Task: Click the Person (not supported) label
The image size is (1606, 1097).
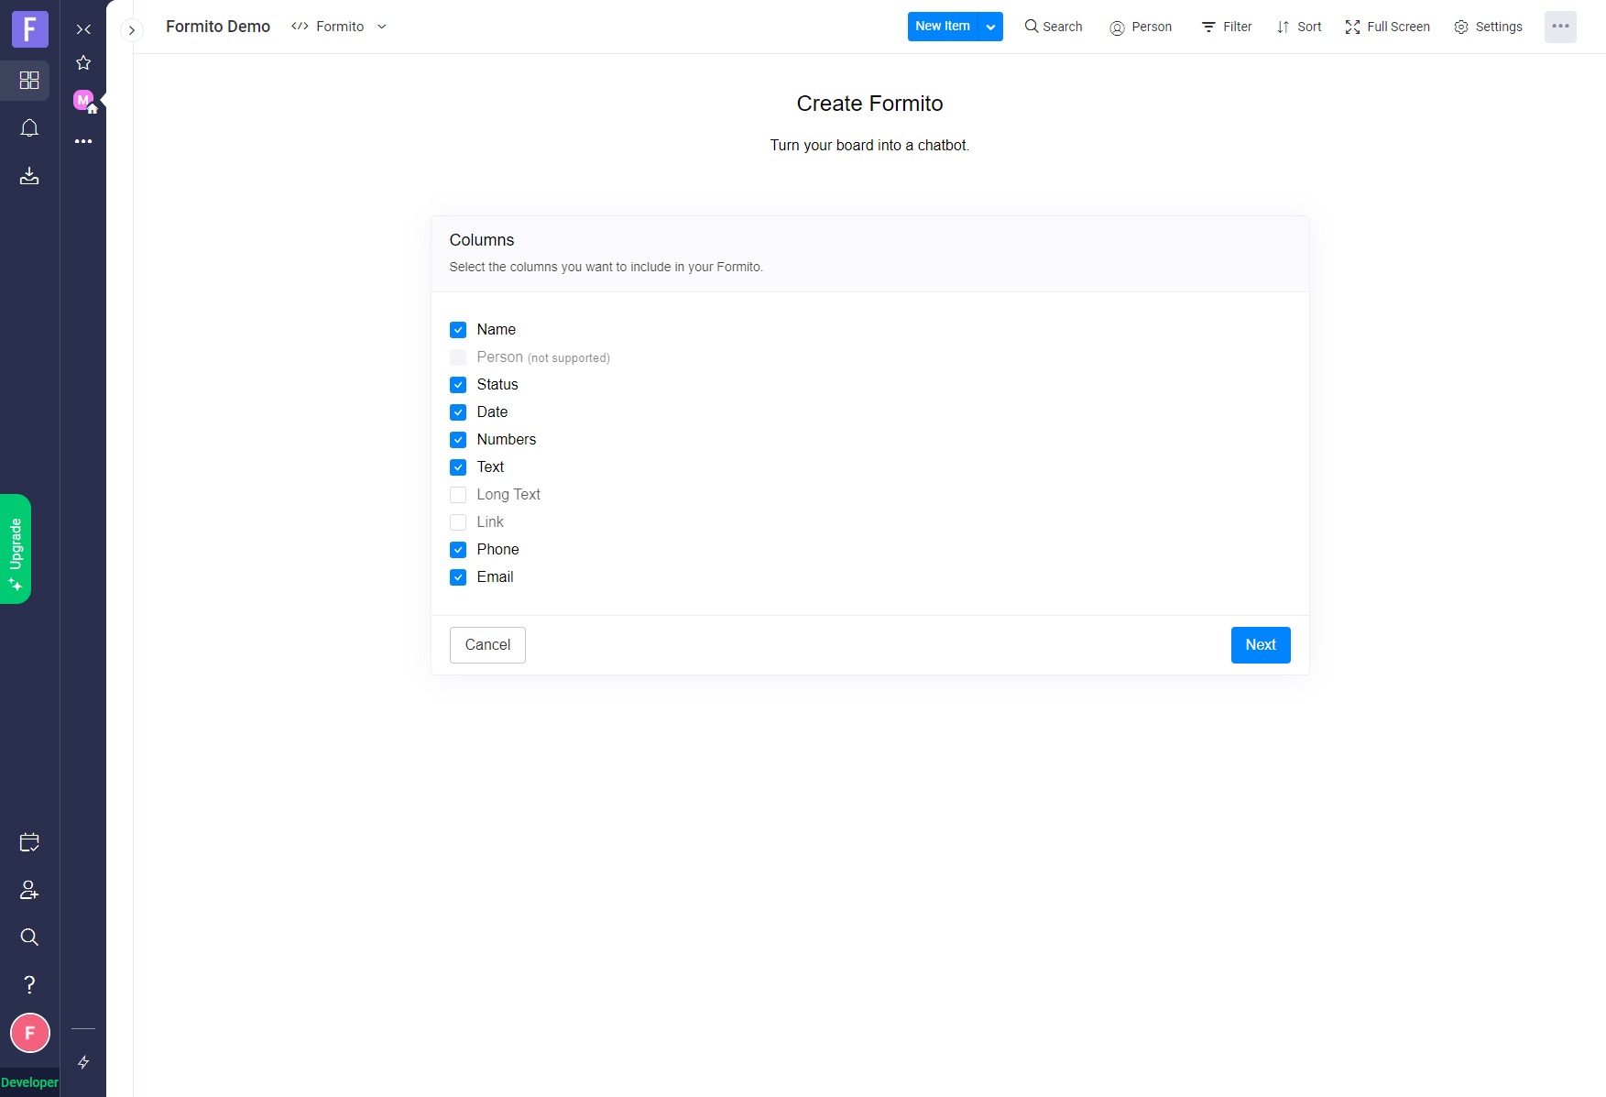Action: tap(543, 357)
